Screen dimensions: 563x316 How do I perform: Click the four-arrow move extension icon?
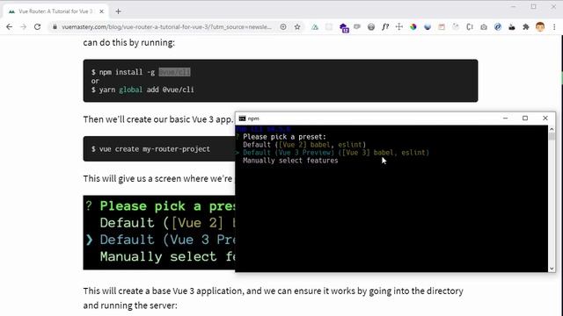pos(398,27)
